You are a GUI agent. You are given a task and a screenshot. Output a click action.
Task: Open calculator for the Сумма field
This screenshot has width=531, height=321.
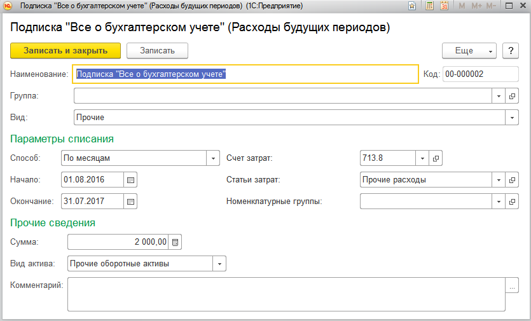pos(176,242)
